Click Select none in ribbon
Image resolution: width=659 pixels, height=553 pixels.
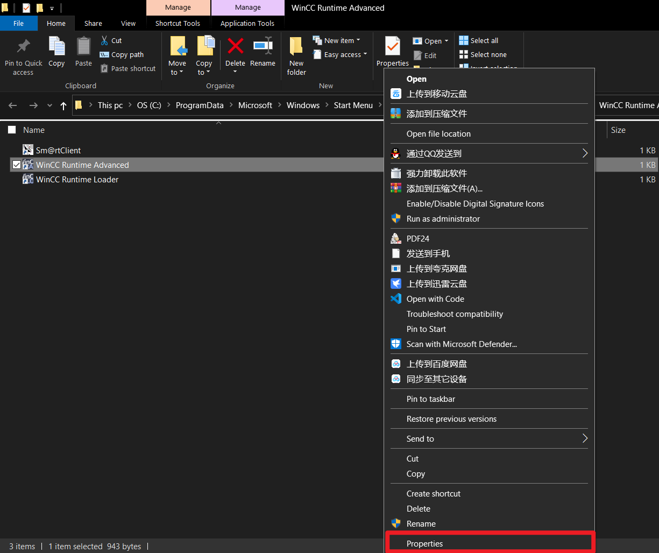[x=483, y=54]
